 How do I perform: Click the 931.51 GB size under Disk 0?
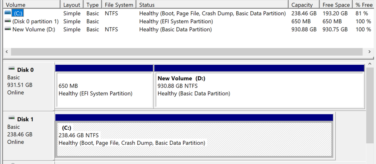pyautogui.click(x=20, y=85)
